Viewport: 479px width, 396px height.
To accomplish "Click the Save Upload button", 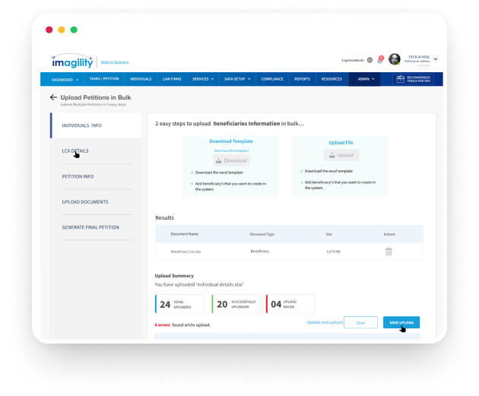I will pos(401,322).
